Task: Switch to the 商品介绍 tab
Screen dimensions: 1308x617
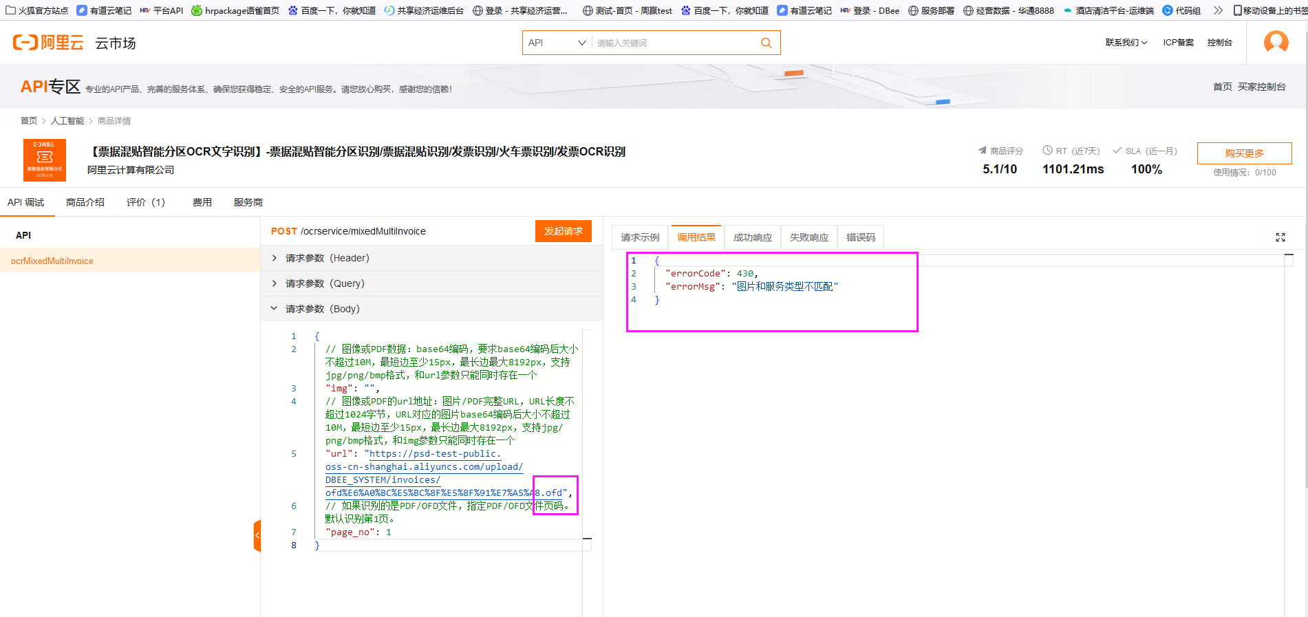Action: pos(85,202)
